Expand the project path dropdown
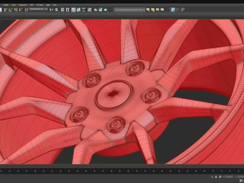Image resolution: width=244 pixels, height=183 pixels. [x=130, y=10]
